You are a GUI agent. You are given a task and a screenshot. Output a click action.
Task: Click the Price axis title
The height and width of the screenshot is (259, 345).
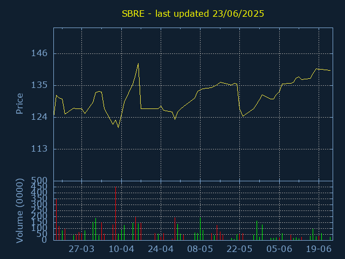click(x=19, y=104)
